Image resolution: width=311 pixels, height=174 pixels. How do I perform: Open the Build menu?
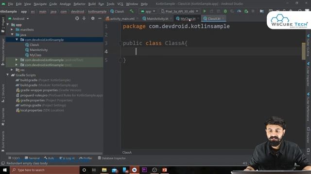(92, 4)
